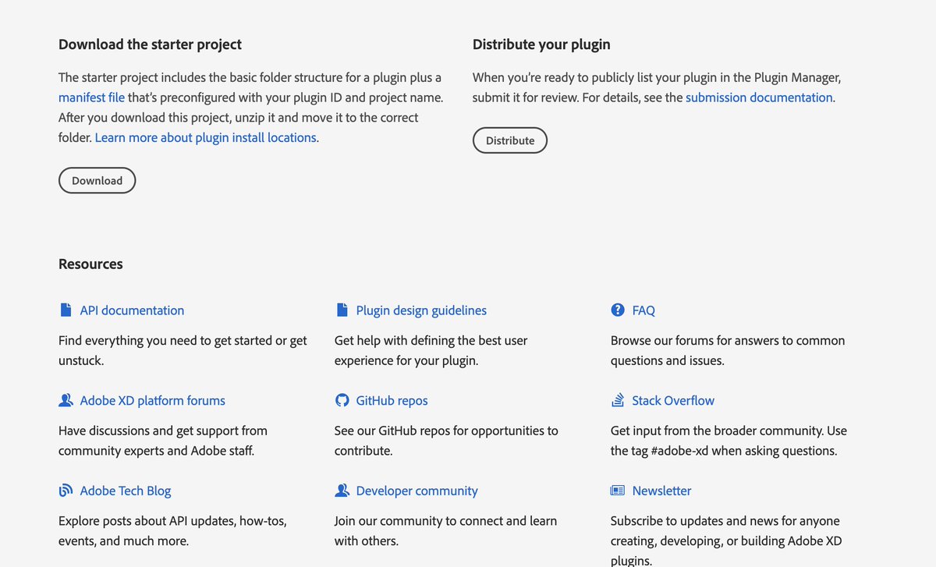Viewport: 936px width, 567px height.
Task: Click the GitHub repos octocat icon
Action: click(342, 401)
